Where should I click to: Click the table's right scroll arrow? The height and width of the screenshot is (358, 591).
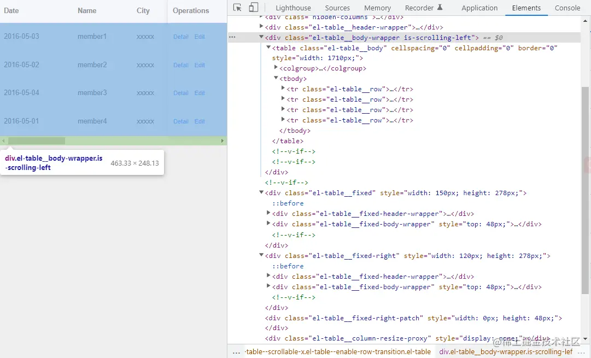point(223,141)
